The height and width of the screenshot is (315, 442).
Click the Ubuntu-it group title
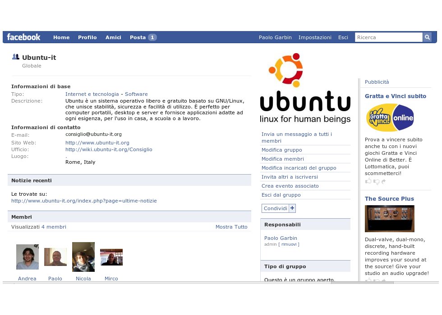pos(39,58)
